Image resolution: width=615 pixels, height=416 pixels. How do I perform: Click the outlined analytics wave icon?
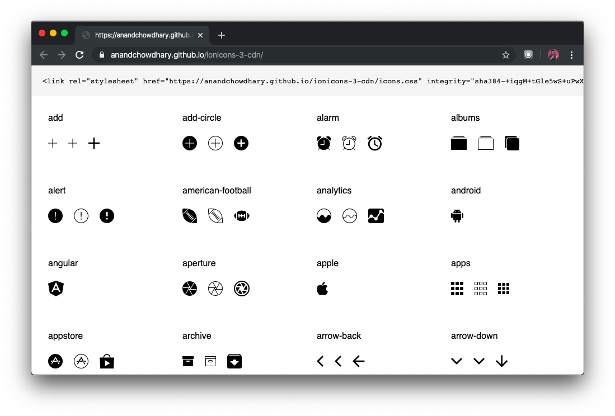[349, 216]
